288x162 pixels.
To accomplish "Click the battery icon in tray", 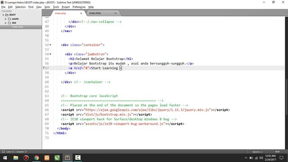I will pyautogui.click(x=251, y=158).
